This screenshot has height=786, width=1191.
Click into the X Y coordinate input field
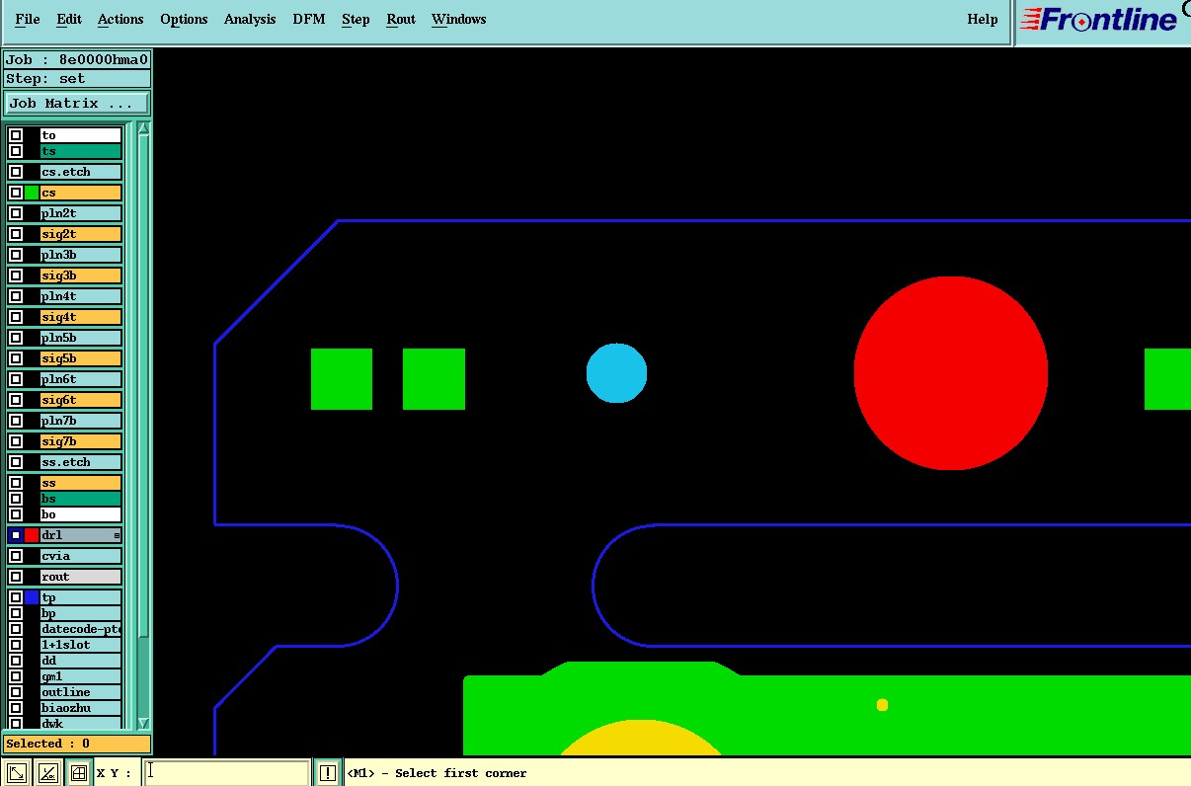(x=226, y=773)
